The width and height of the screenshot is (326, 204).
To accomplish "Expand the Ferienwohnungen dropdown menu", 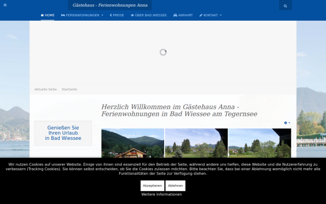I will pos(82,15).
